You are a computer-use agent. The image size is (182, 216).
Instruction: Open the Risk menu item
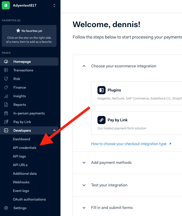pyautogui.click(x=29, y=79)
